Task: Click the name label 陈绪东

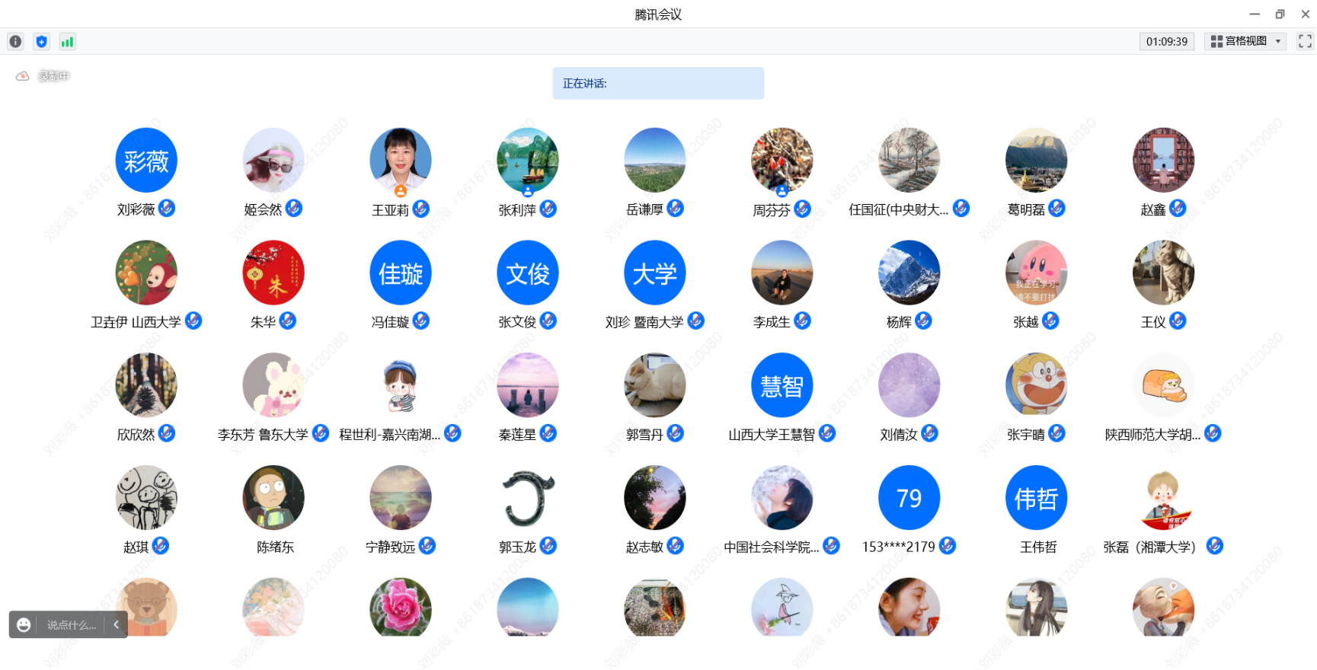Action: (275, 547)
